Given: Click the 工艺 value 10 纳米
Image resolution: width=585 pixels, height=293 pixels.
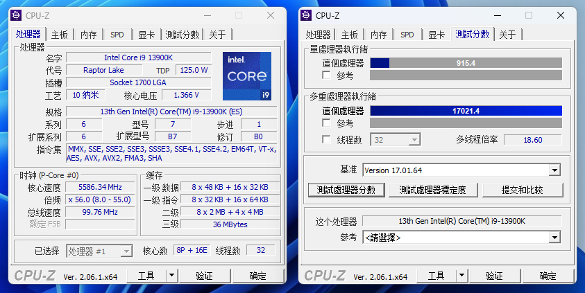Looking at the screenshot, I should click(x=85, y=95).
